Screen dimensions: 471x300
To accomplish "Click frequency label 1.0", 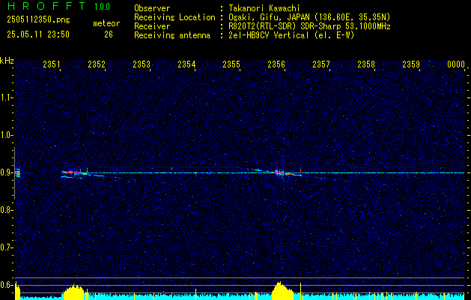I will (7, 135).
